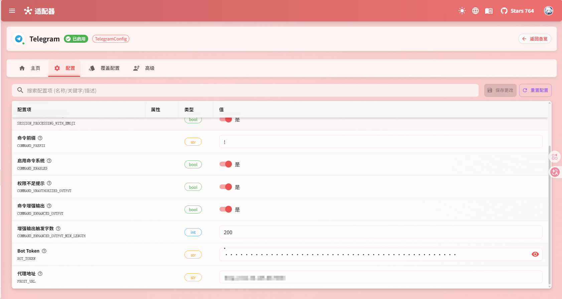The width and height of the screenshot is (562, 299).
Task: Open the documentation book icon
Action: point(489,11)
